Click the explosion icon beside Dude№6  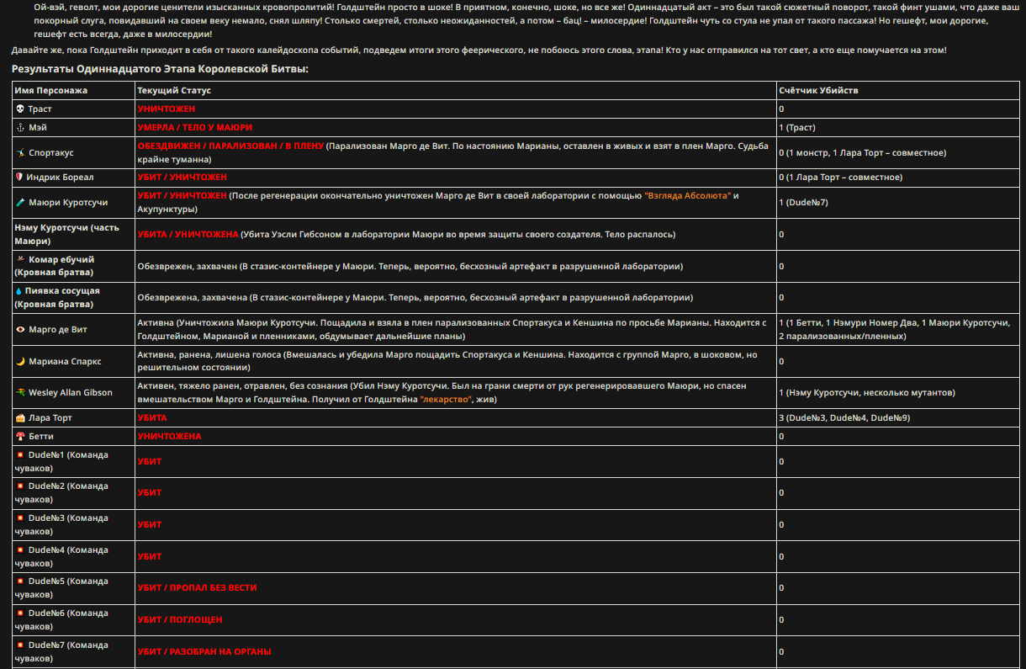coord(20,613)
